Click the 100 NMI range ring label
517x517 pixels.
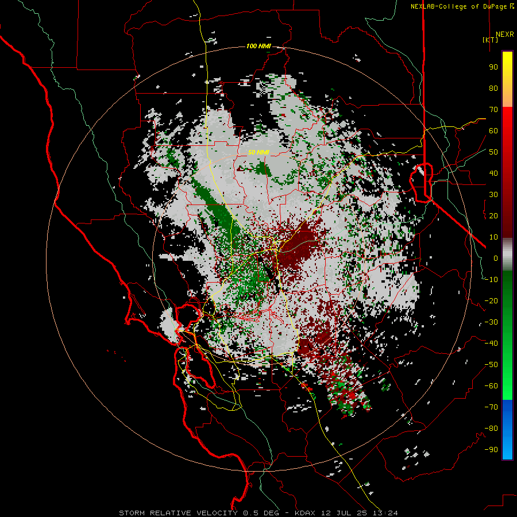258,46
